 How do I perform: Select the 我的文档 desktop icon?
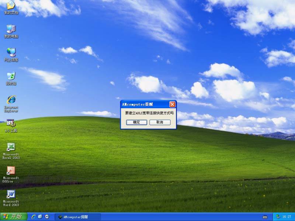point(11,7)
